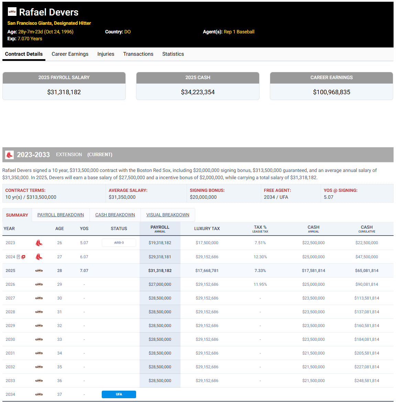Open the CASH BREAKDOWN tab
The width and height of the screenshot is (397, 402).
[115, 215]
